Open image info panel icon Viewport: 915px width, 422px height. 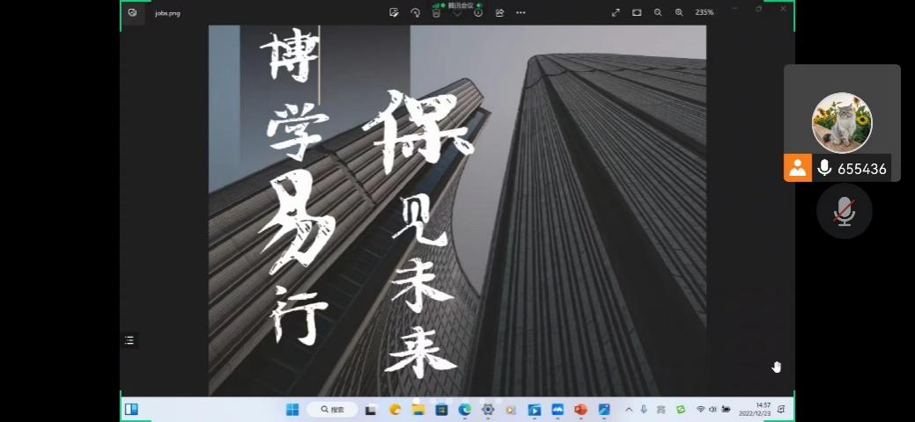click(x=478, y=12)
